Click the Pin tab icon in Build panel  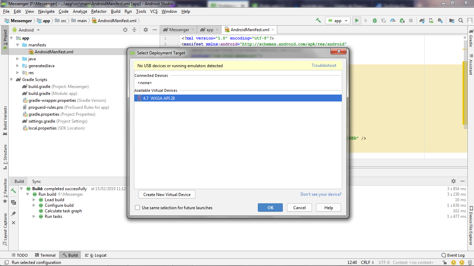pyautogui.click(x=14, y=213)
